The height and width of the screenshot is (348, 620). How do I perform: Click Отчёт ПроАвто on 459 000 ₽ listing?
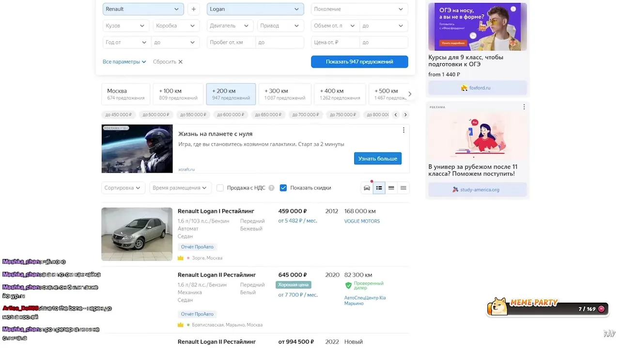tap(197, 247)
